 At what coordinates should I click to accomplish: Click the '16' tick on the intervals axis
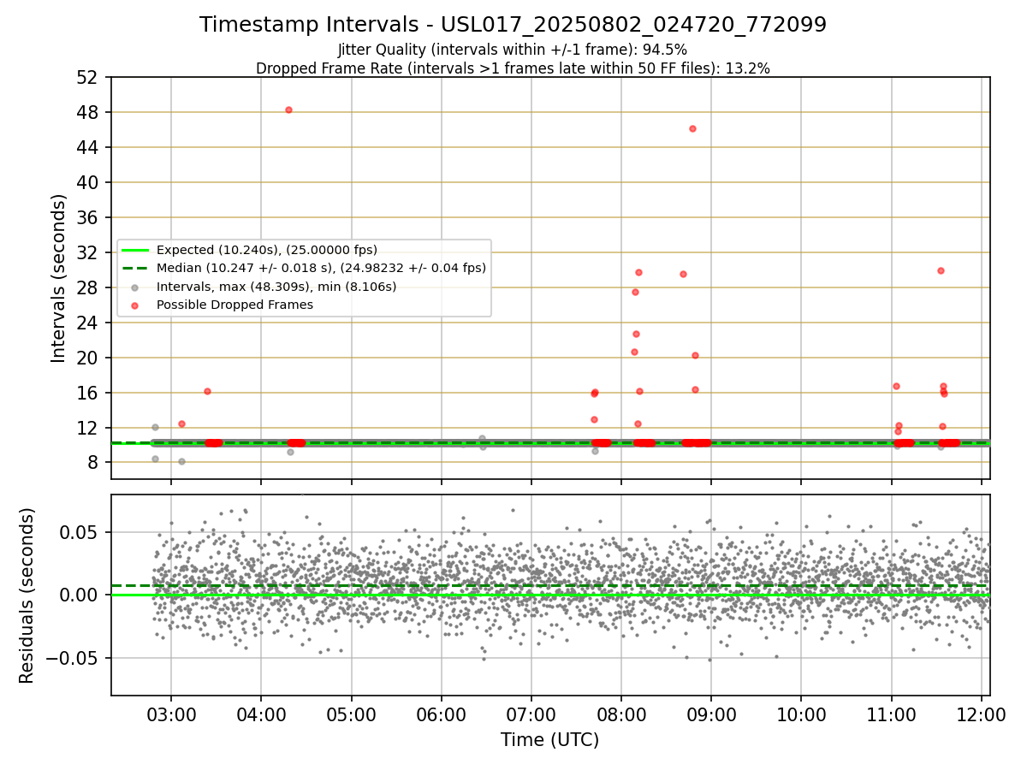(x=89, y=394)
